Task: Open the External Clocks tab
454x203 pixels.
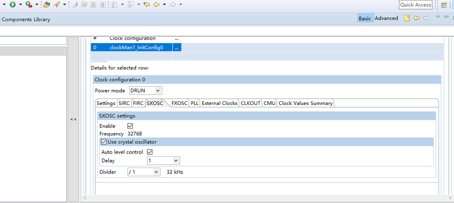Action: pos(219,103)
